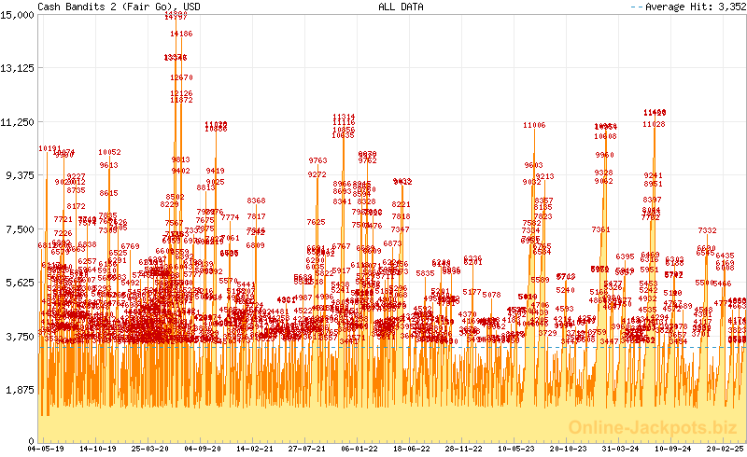Click the 15,000 y-axis label
Viewport: 747px width, 457px height.
pyautogui.click(x=19, y=14)
